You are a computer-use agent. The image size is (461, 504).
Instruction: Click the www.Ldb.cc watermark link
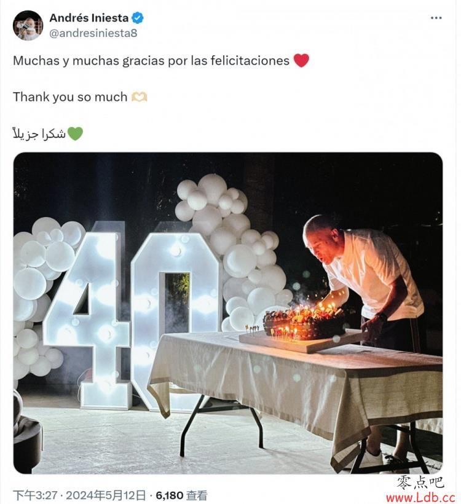pyautogui.click(x=421, y=498)
